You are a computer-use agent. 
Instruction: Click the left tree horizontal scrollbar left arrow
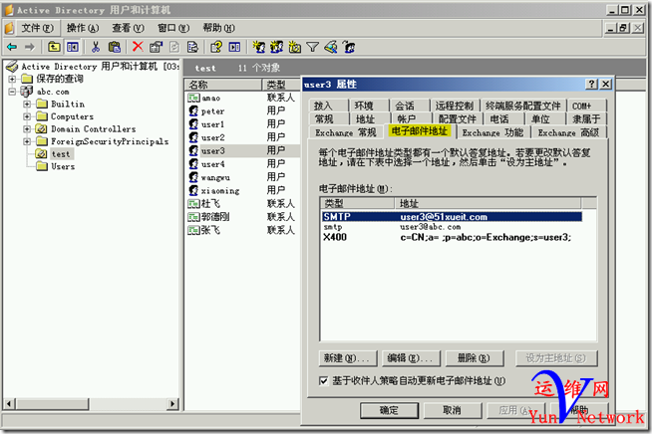(x=10, y=404)
